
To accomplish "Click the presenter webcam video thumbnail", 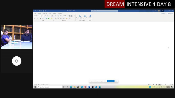I will tap(17, 37).
